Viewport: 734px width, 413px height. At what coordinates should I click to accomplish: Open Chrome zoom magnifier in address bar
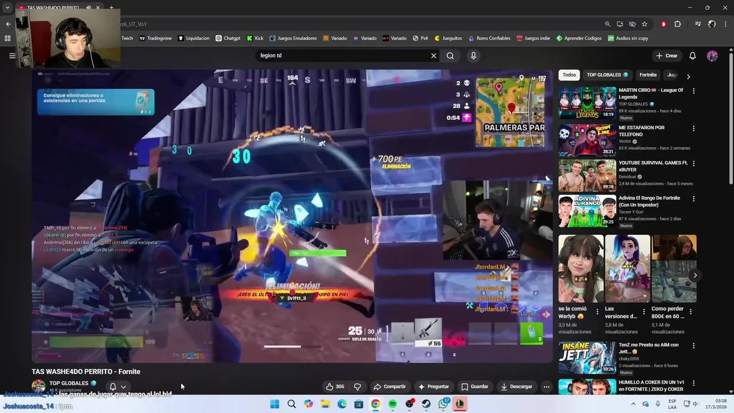(607, 24)
